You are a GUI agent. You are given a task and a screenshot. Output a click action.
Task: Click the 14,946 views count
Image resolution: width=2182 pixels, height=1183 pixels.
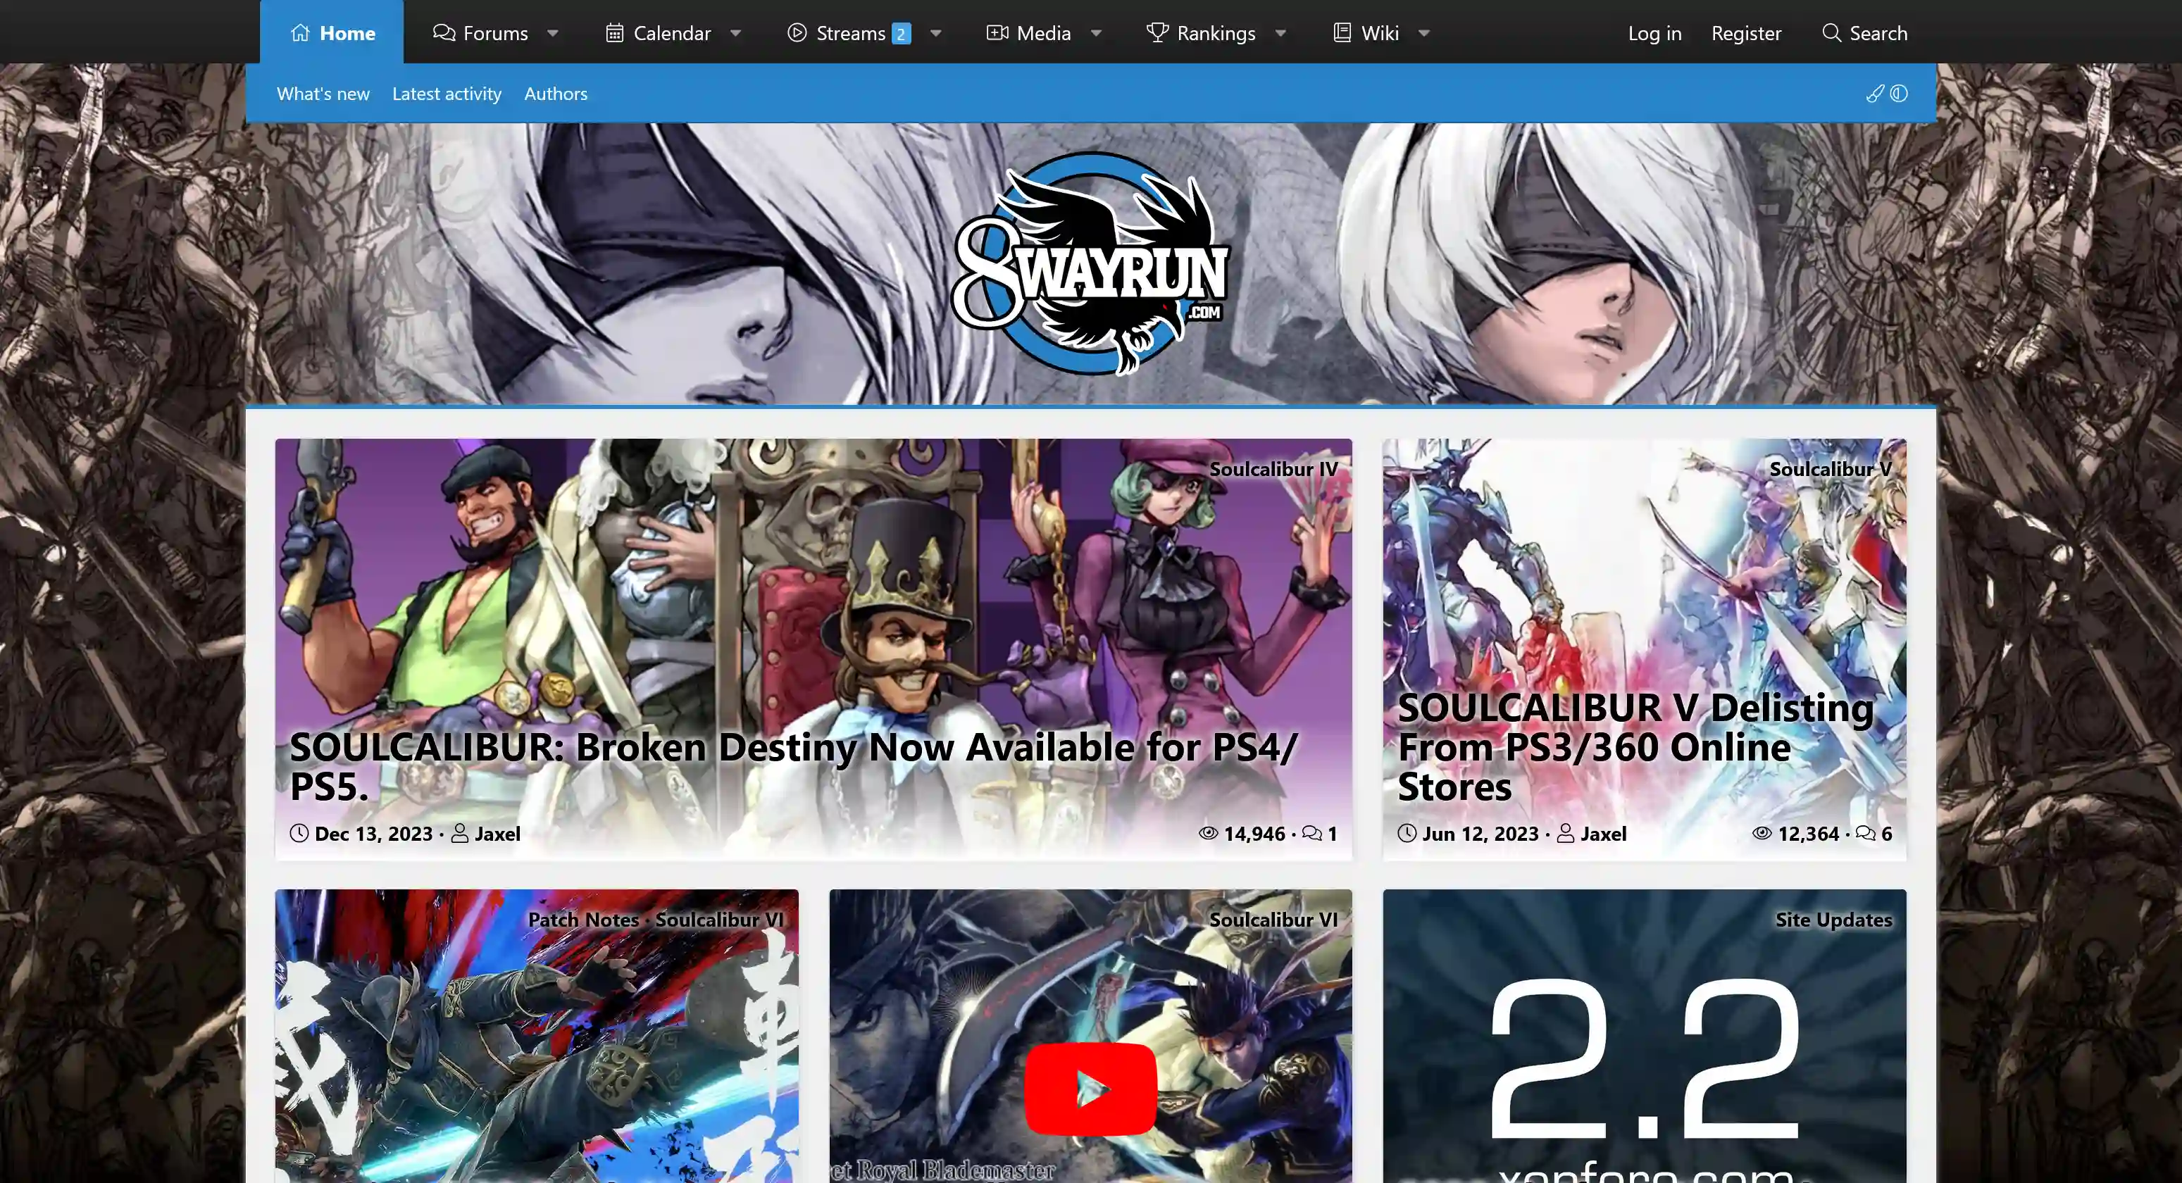(1254, 833)
